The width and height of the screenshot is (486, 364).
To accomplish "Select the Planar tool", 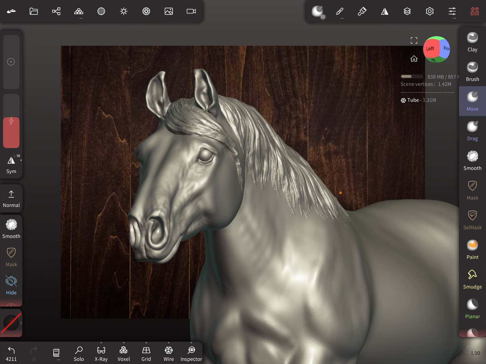I will pyautogui.click(x=472, y=309).
